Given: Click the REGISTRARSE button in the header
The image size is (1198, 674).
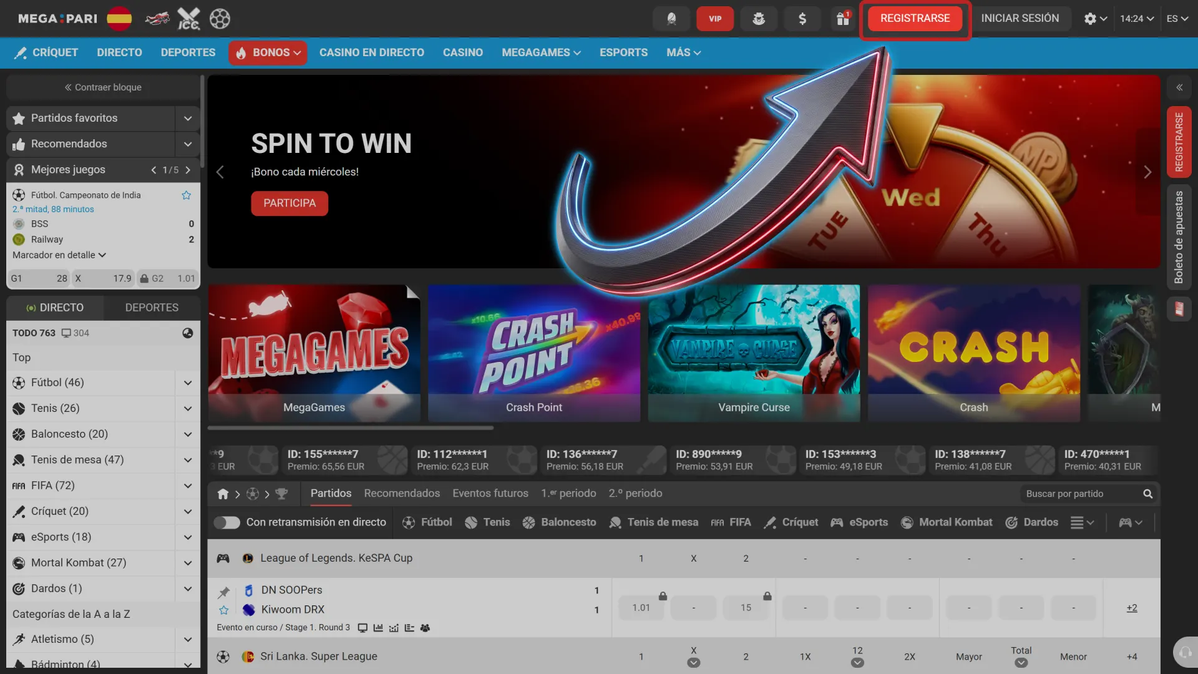Looking at the screenshot, I should pyautogui.click(x=915, y=19).
